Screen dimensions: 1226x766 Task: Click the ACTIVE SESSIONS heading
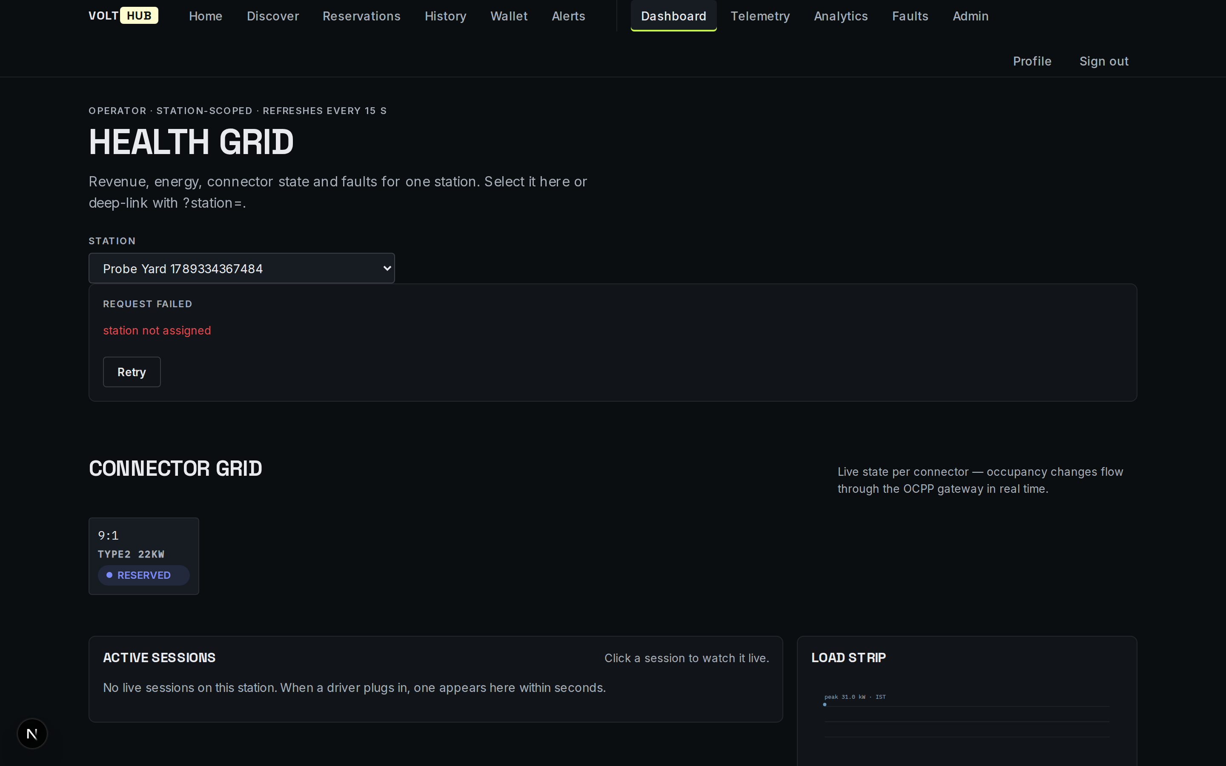(159, 657)
